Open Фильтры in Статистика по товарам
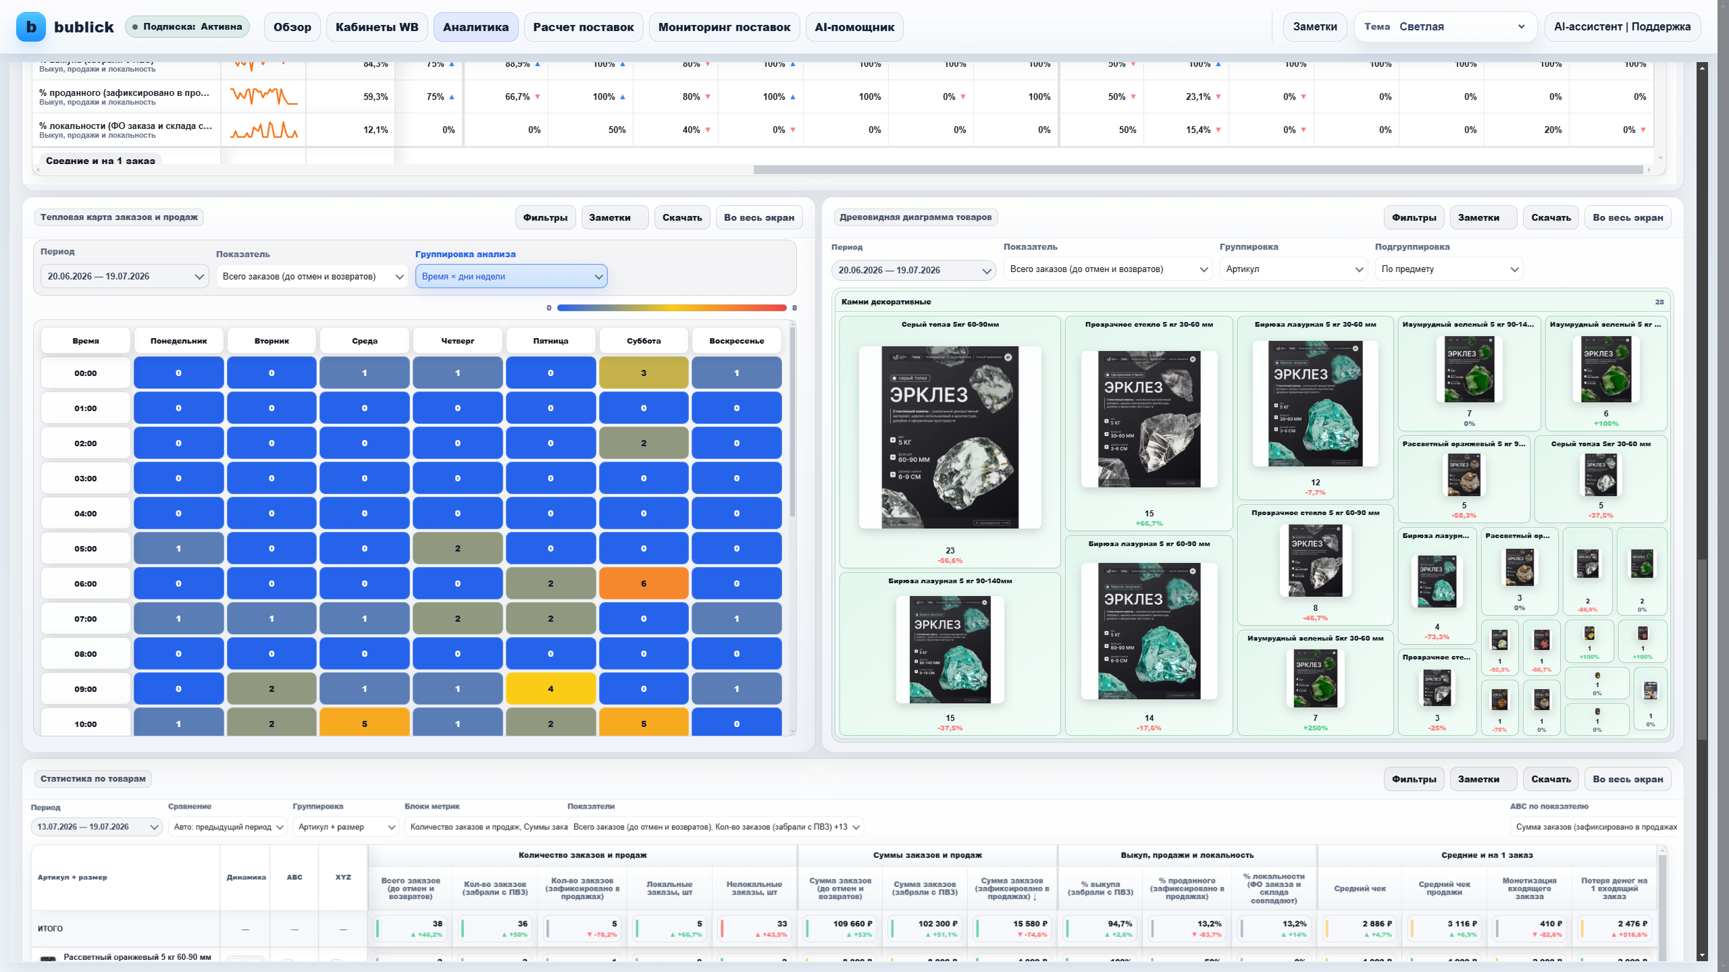1729x972 pixels. coord(1414,779)
